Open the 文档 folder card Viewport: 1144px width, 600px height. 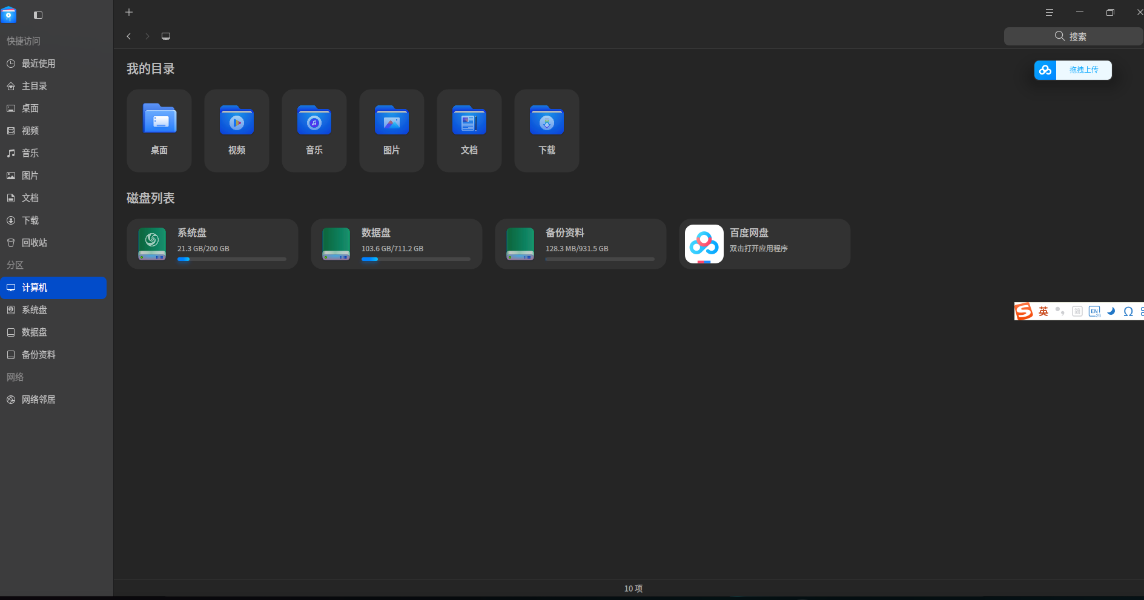pos(469,131)
